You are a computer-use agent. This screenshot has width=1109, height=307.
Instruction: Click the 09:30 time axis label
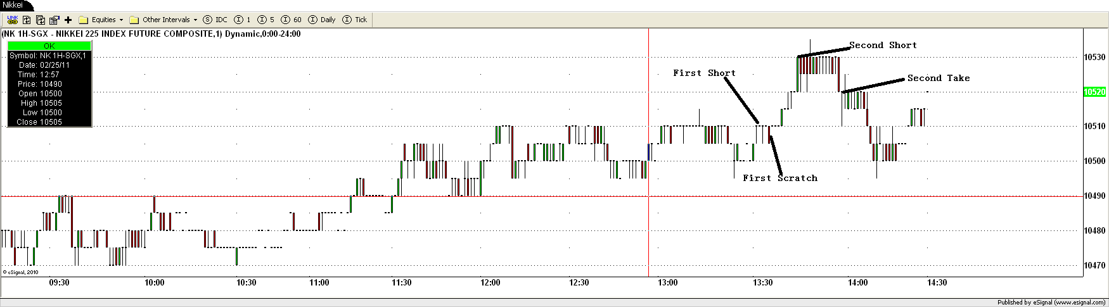[x=59, y=283]
